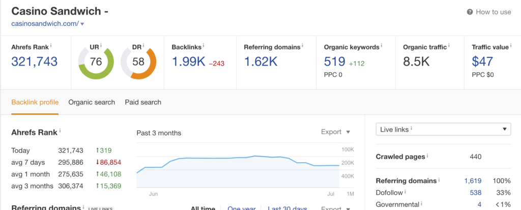Select the All time range
521x210 pixels.
[x=202, y=208]
